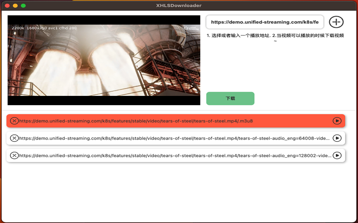358x223 pixels.
Task: Click the XHLSDownloader title bar
Action: 179,5
